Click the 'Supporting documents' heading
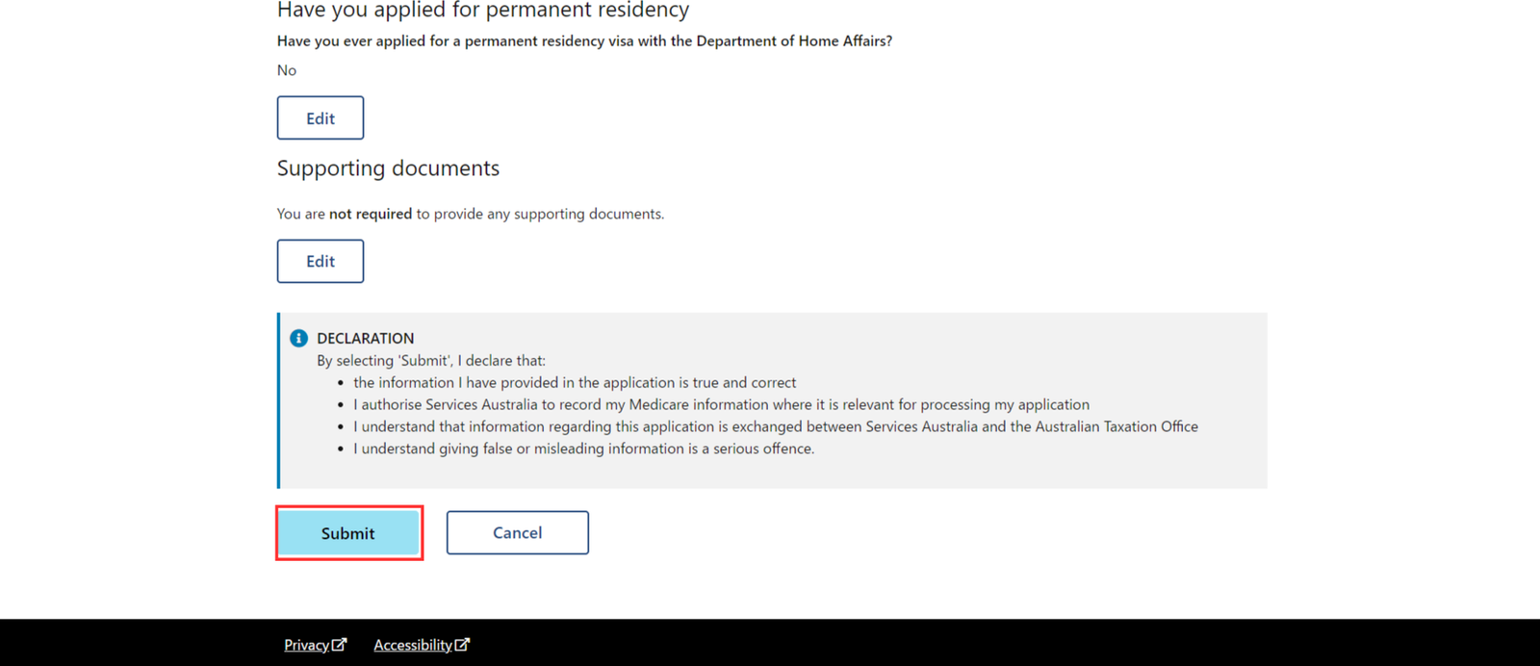This screenshot has width=1540, height=666. click(x=388, y=168)
